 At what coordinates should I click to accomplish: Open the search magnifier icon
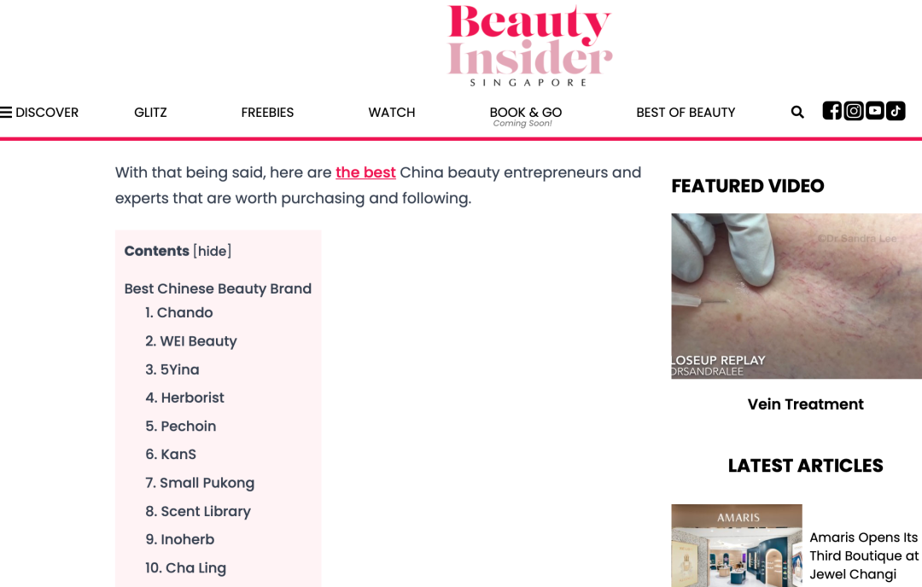point(797,112)
